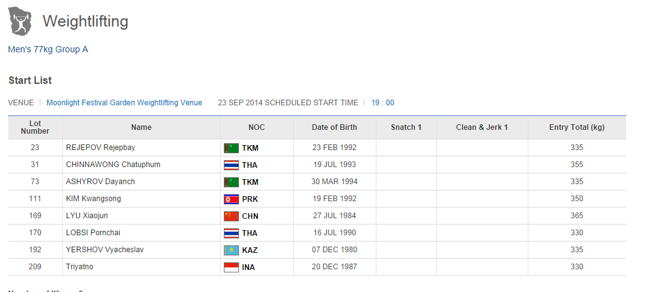Click the 19 : 00 scheduled start time
This screenshot has height=292, width=645.
pyautogui.click(x=382, y=103)
